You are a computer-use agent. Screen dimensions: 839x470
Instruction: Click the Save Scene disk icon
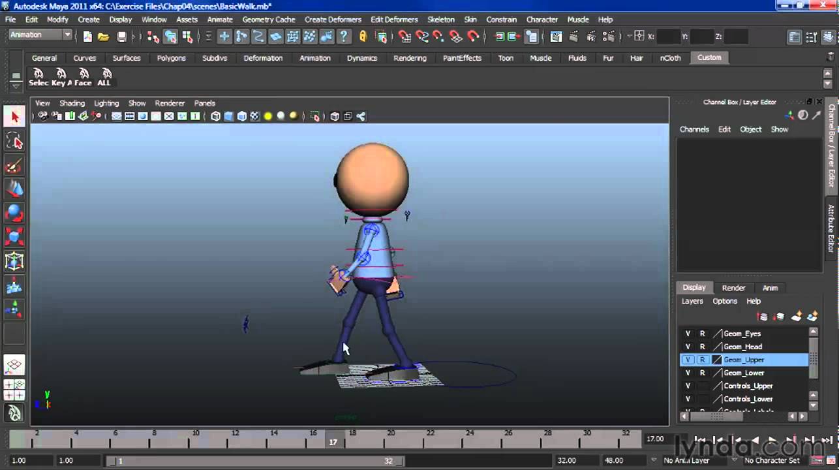121,37
